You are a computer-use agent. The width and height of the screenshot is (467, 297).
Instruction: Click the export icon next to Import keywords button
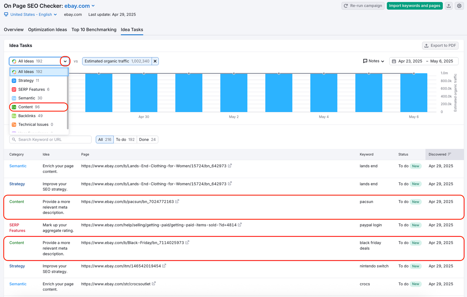pos(448,6)
